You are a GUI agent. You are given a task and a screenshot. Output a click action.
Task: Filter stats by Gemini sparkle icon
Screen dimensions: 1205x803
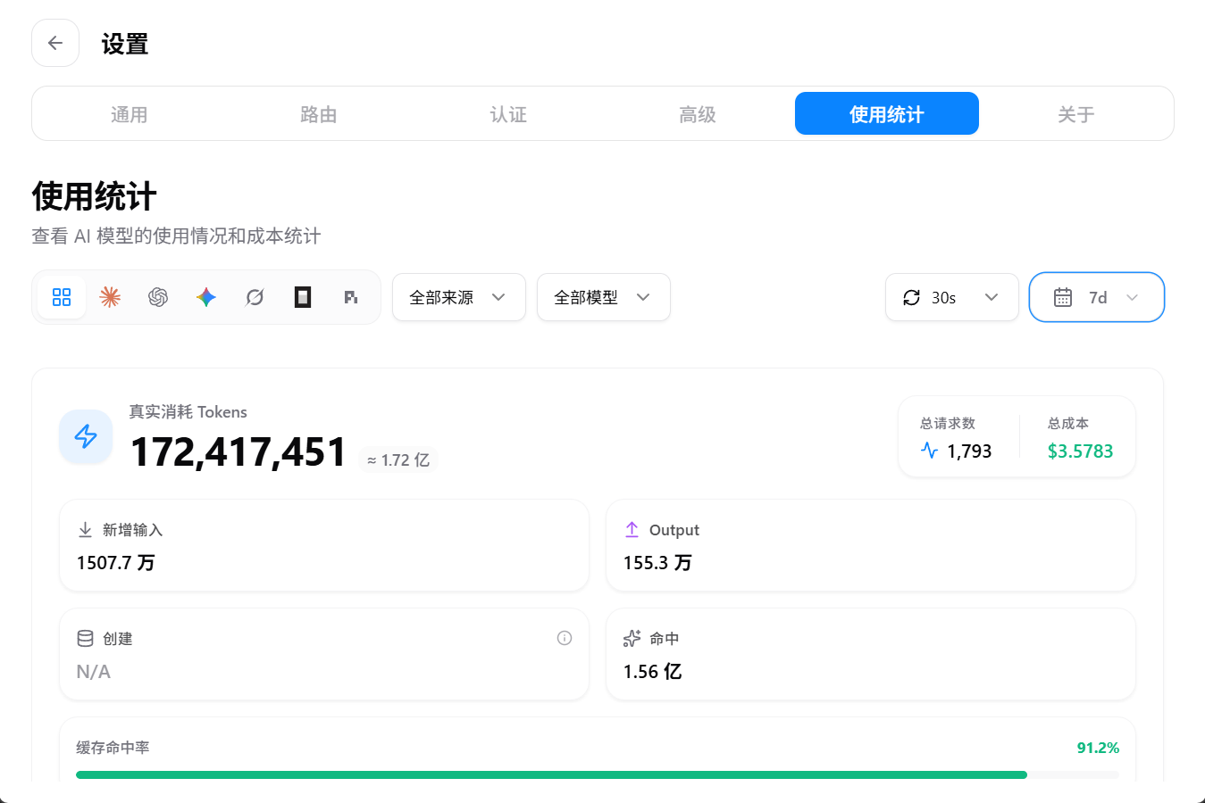[206, 297]
